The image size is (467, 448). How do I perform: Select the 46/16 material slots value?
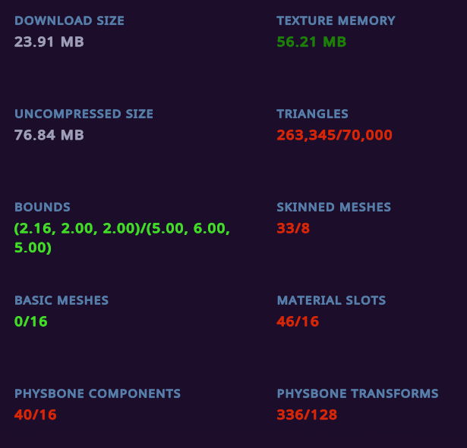298,321
